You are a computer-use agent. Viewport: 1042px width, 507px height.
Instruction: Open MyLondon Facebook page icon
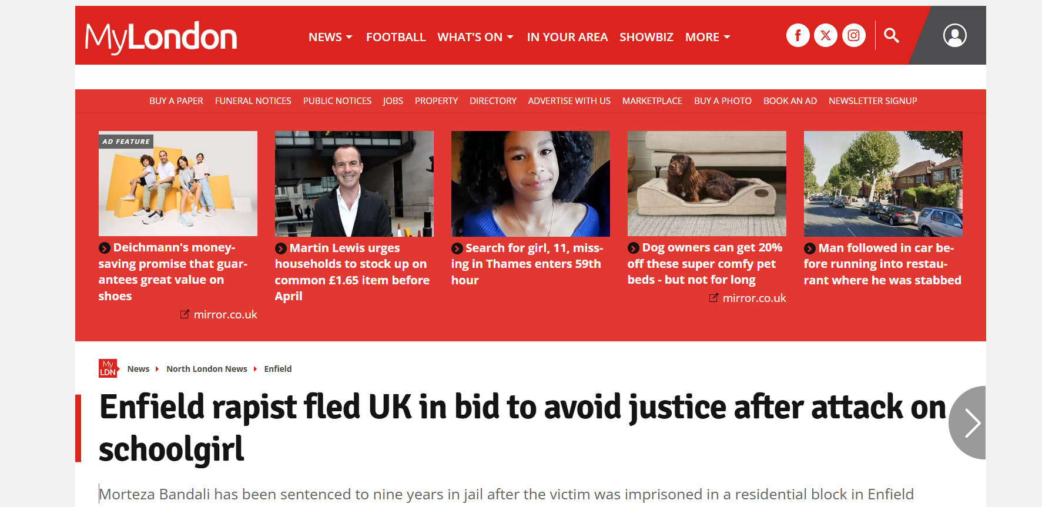tap(798, 36)
